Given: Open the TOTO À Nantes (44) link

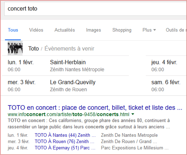Looking at the screenshot, I should [x=65, y=135].
